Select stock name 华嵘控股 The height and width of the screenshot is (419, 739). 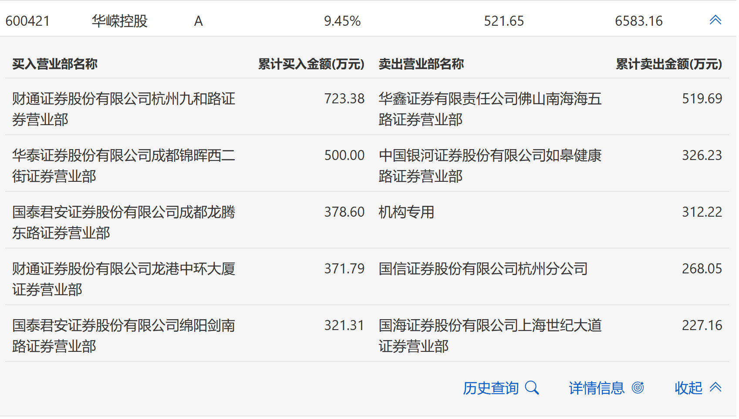coord(120,21)
